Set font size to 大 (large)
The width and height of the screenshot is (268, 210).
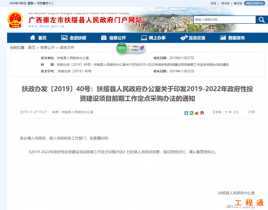226,112
